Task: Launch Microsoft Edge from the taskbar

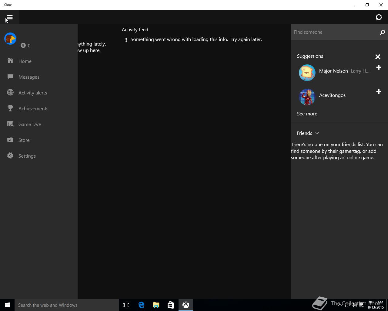Action: coord(141,305)
